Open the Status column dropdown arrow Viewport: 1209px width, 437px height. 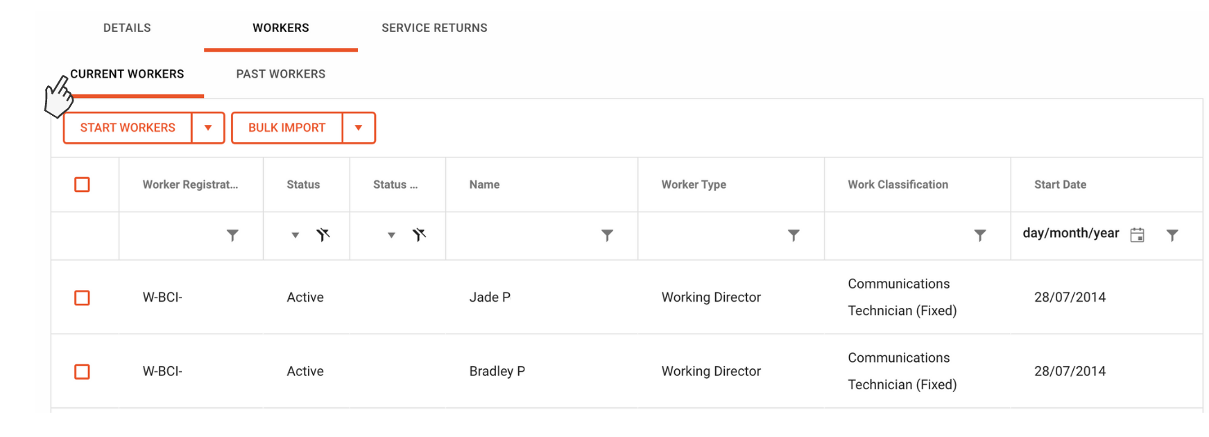point(295,235)
